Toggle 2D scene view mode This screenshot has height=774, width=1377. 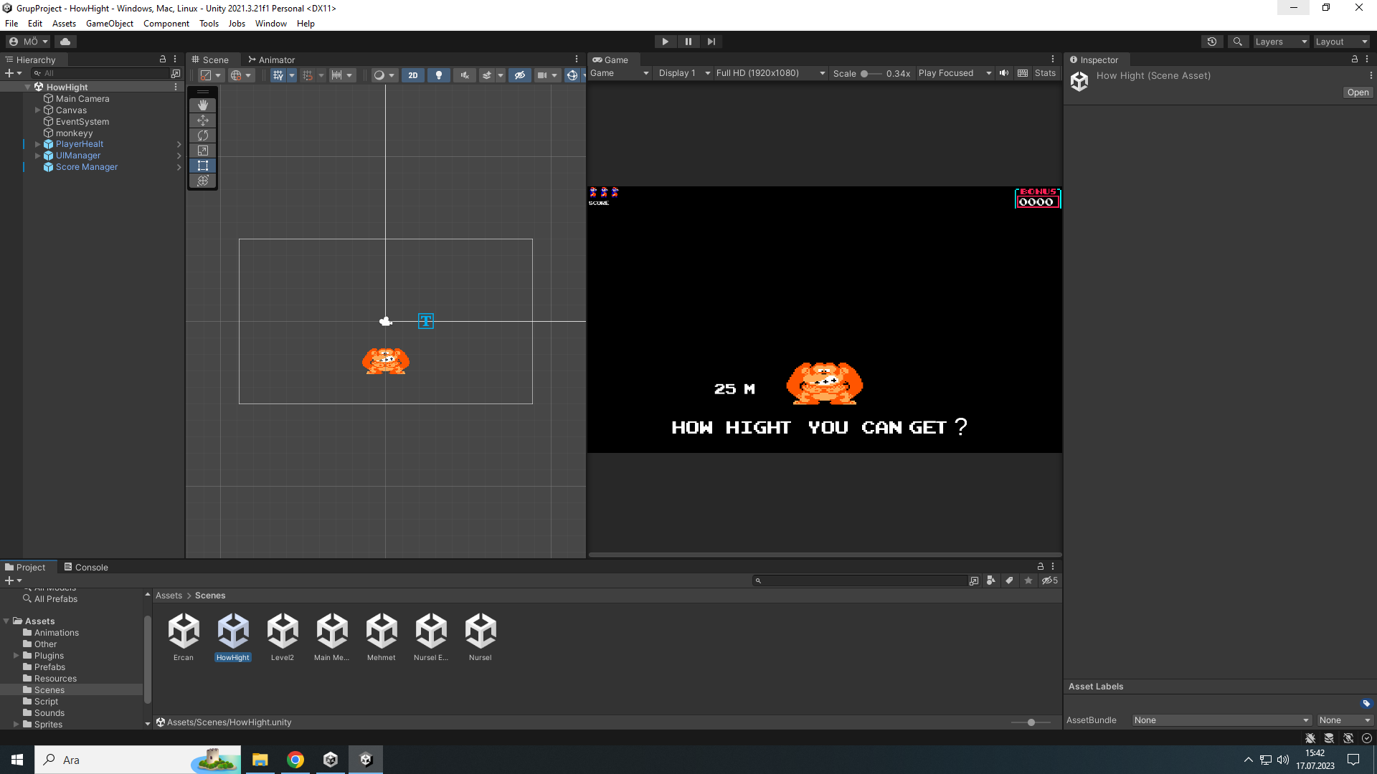click(413, 75)
